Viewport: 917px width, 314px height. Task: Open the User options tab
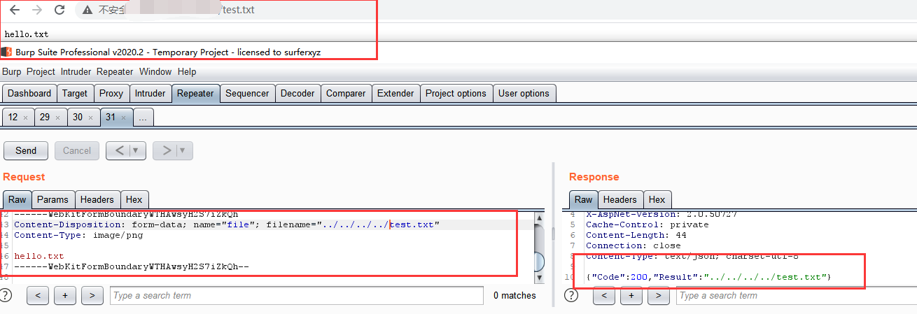pyautogui.click(x=524, y=93)
